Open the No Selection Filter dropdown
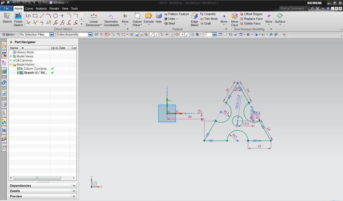The image size is (343, 201). [52, 34]
